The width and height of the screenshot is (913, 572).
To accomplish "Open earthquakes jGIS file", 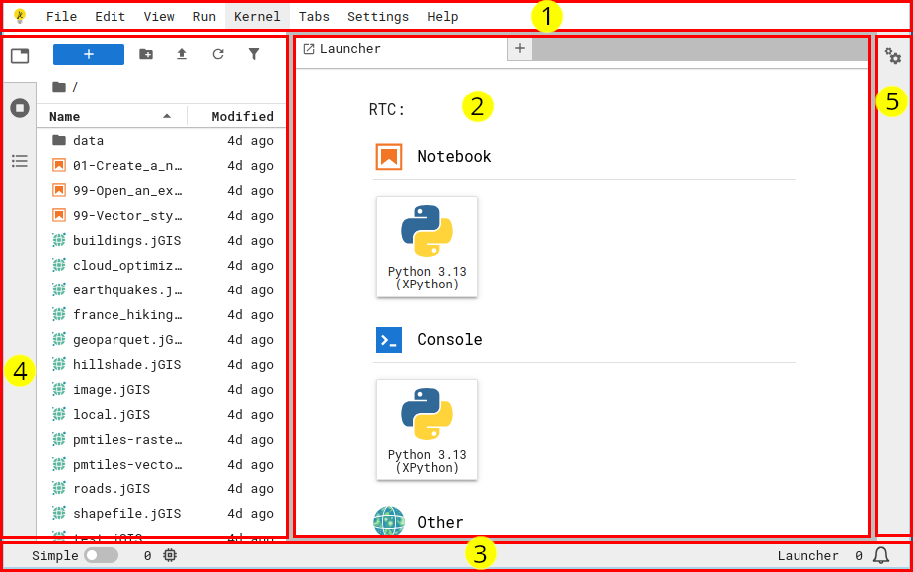I will coord(126,290).
